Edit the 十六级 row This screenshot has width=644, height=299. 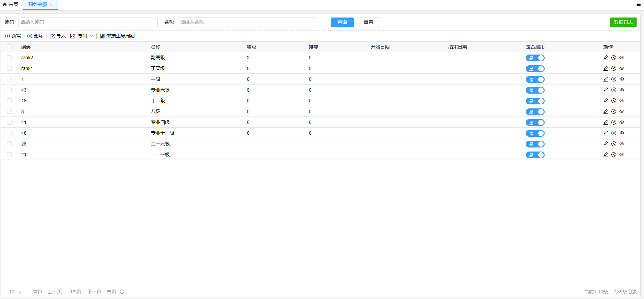pos(606,101)
